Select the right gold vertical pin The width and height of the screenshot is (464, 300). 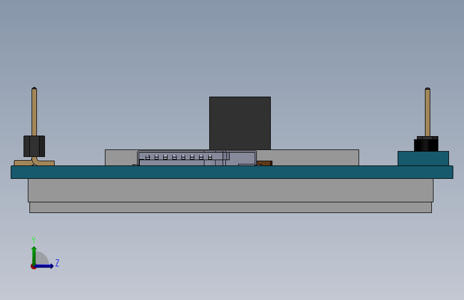428,112
